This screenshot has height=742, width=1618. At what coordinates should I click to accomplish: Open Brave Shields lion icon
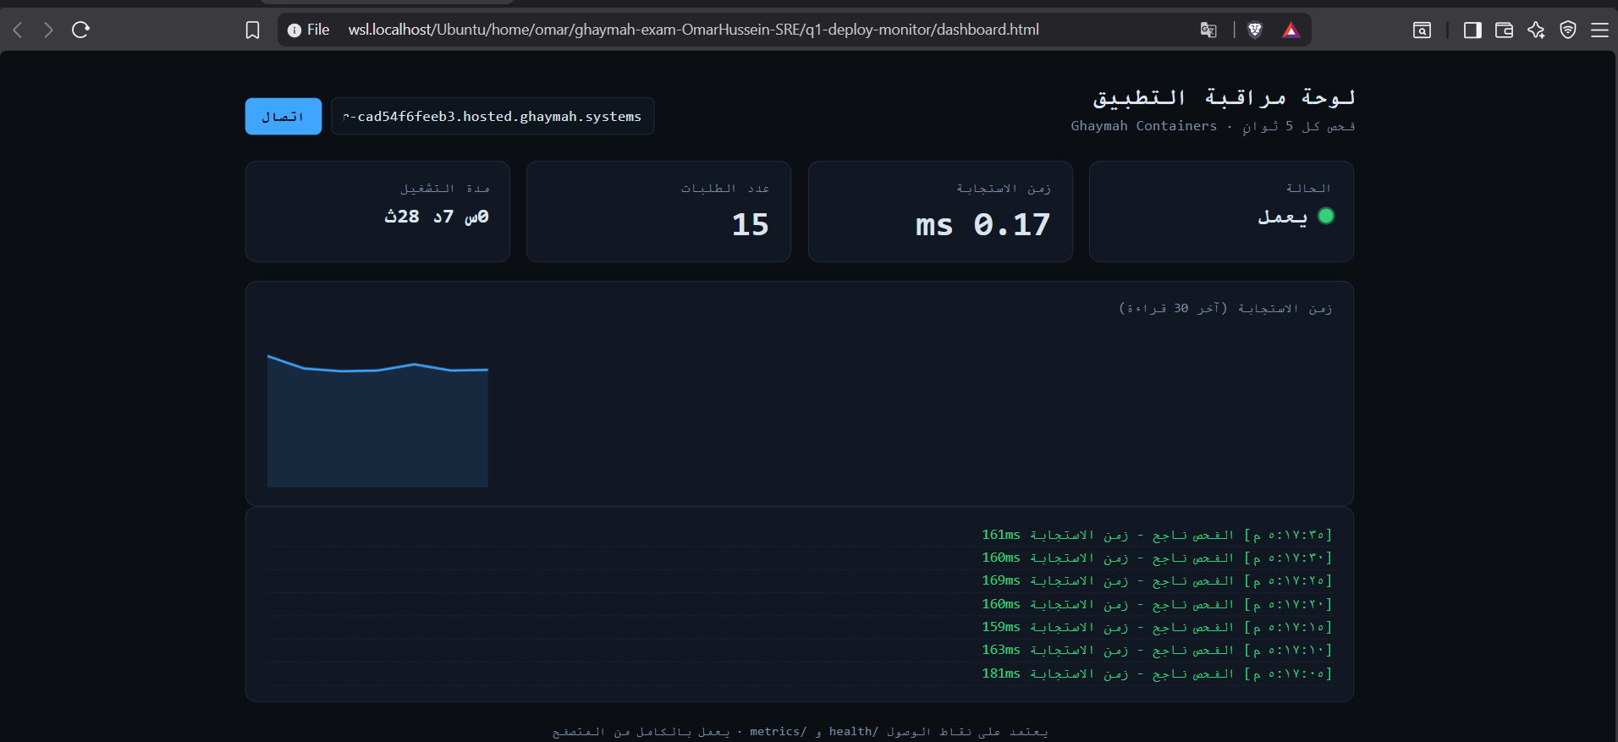tap(1255, 30)
